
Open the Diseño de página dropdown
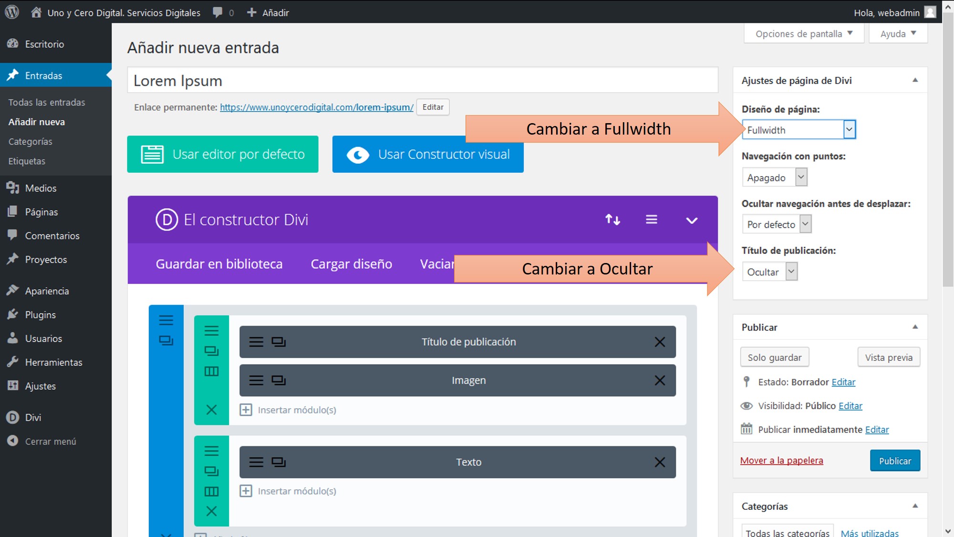tap(799, 130)
